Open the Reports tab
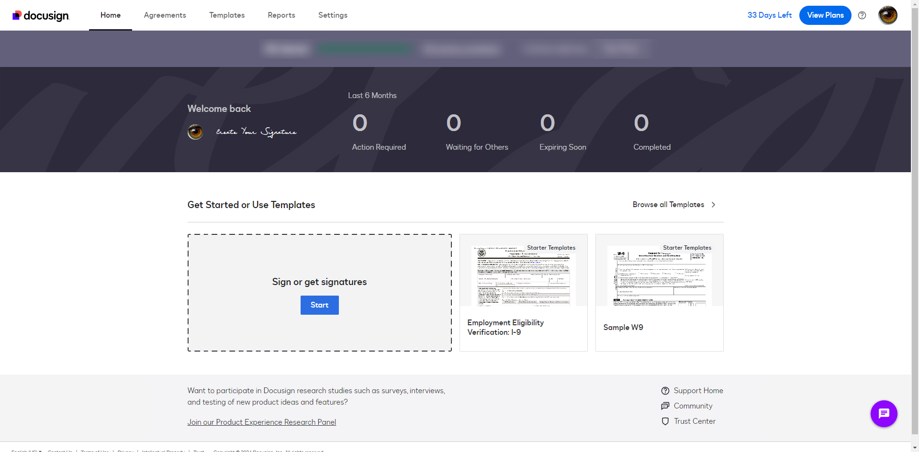 pos(281,15)
